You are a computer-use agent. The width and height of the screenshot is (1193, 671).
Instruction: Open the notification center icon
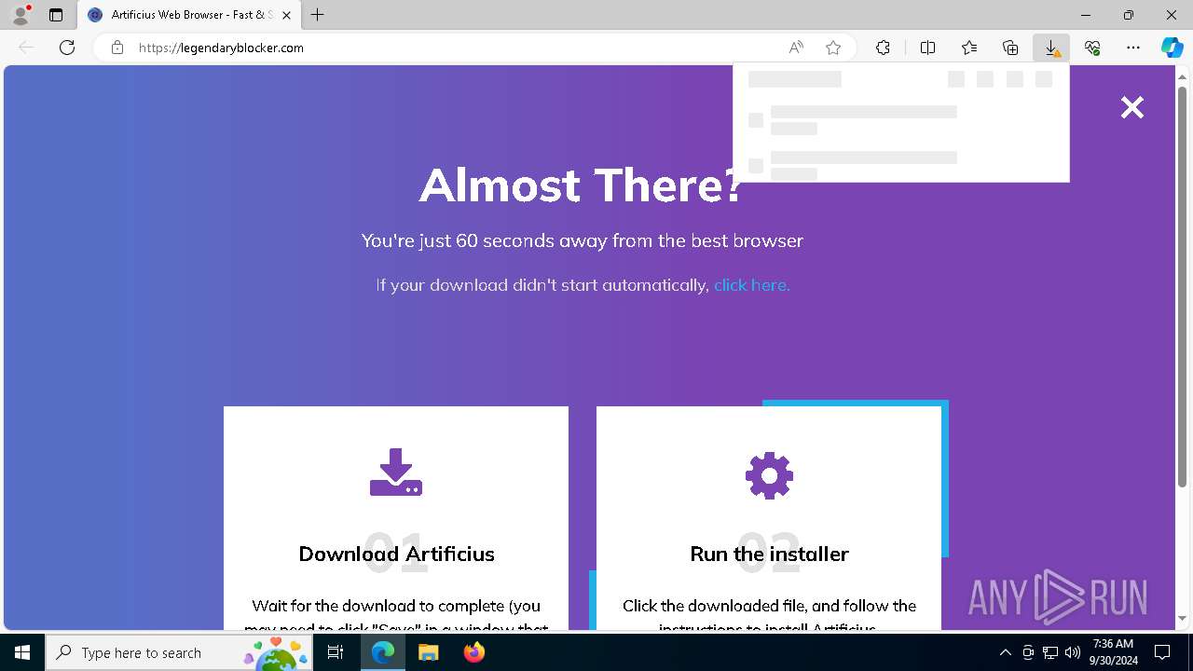pos(1162,652)
